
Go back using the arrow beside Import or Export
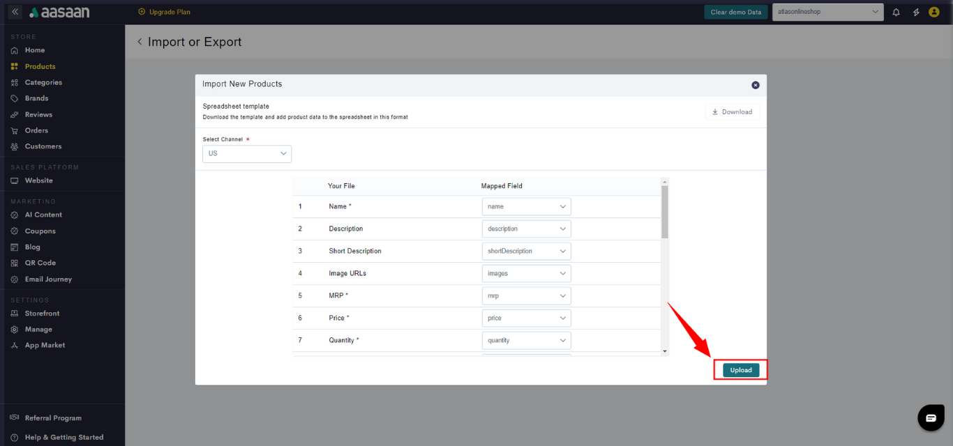click(x=140, y=42)
